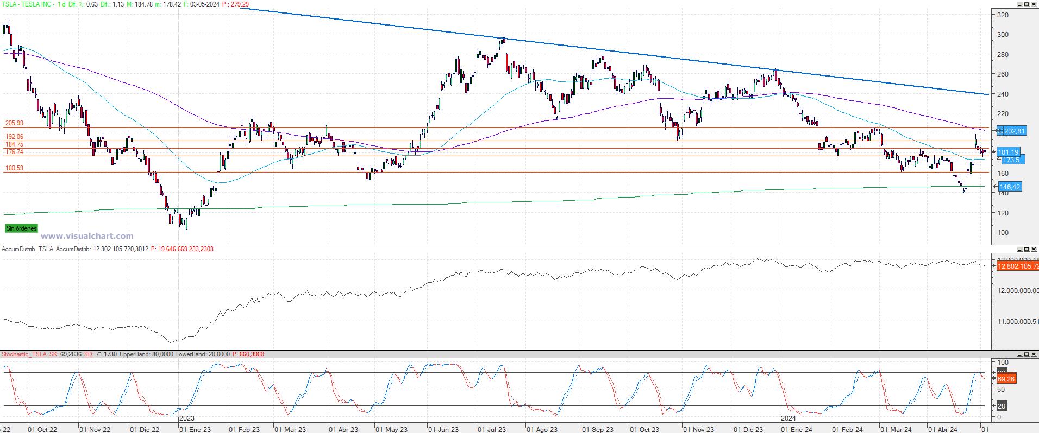Click the 01-Feb-23 date axis label
The height and width of the screenshot is (433, 1039).
243,429
